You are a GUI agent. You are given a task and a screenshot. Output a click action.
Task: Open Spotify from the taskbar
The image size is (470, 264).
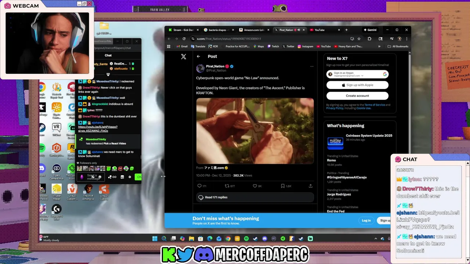click(246, 239)
